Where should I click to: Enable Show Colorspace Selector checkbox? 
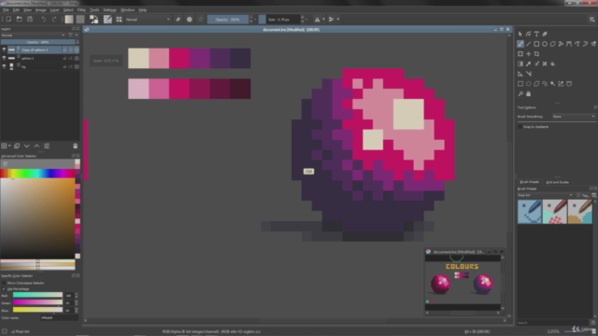coord(4,283)
